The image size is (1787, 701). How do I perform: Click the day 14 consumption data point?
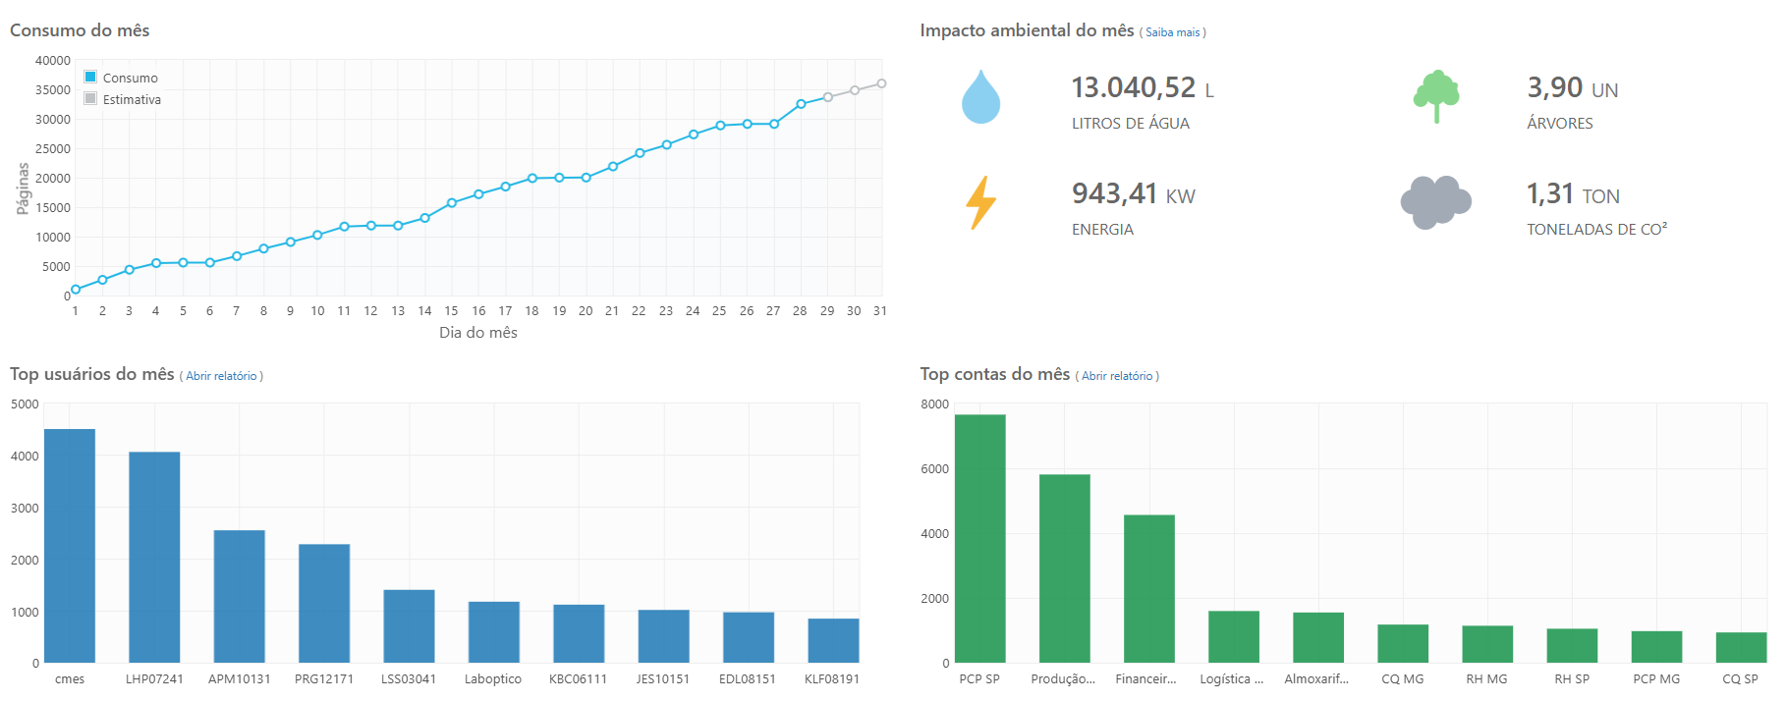424,218
